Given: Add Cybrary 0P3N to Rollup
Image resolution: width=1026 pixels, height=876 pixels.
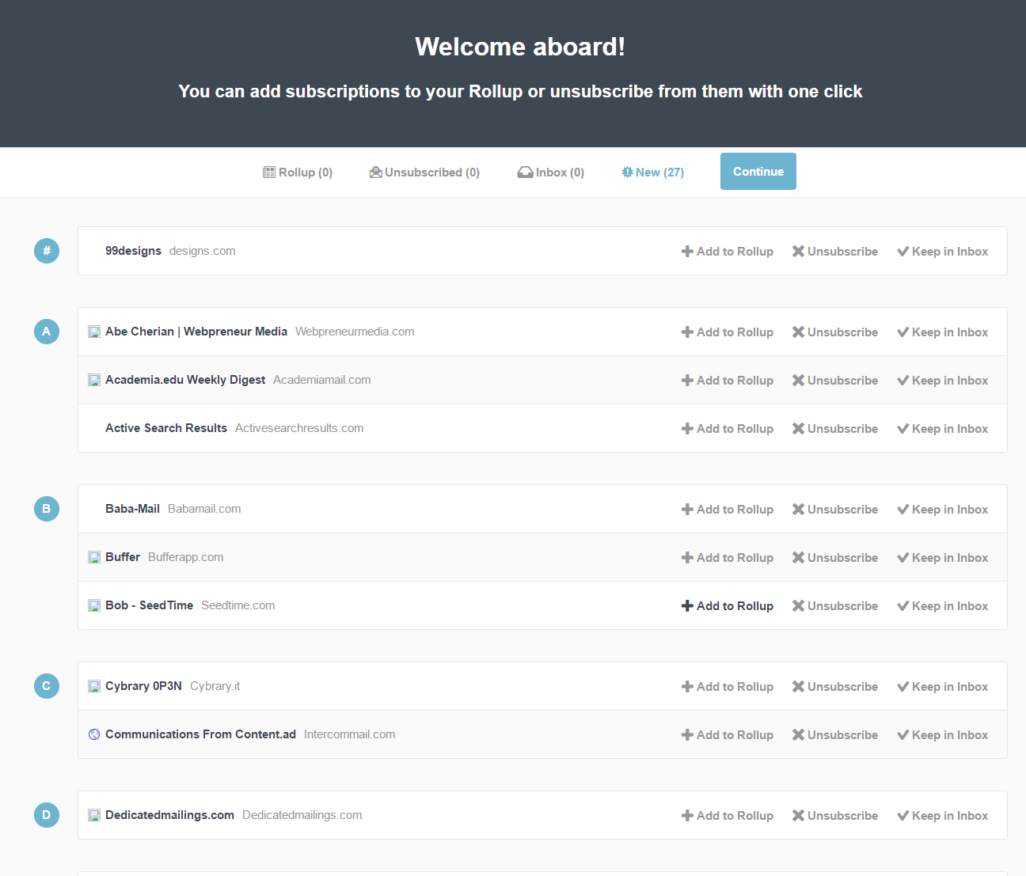Looking at the screenshot, I should [728, 687].
